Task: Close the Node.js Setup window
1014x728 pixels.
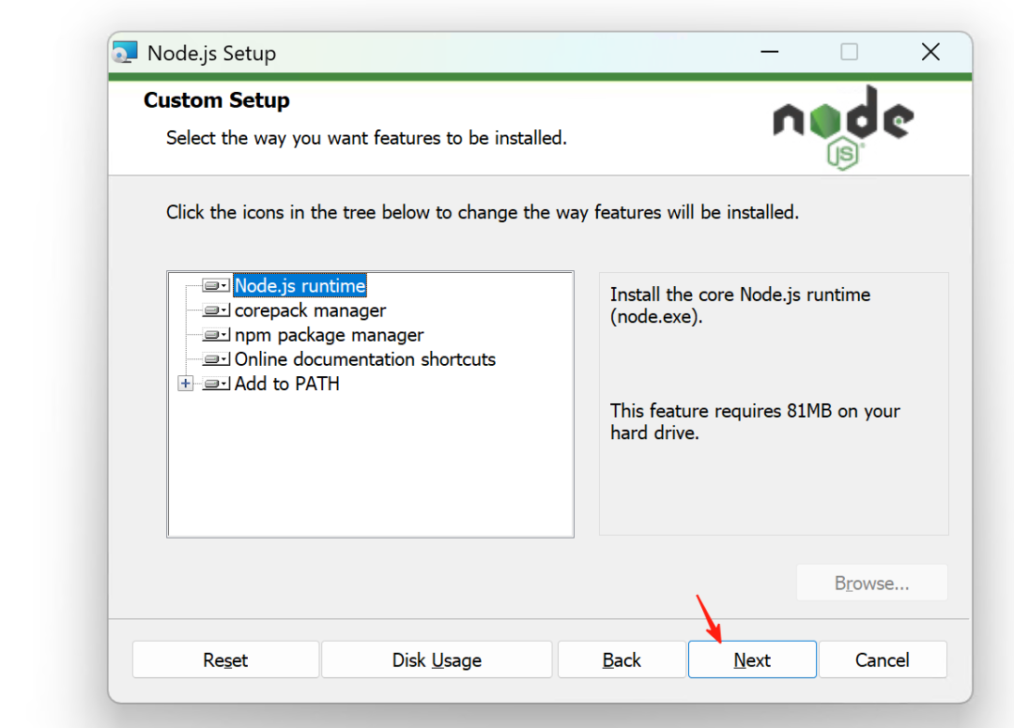Action: click(930, 52)
